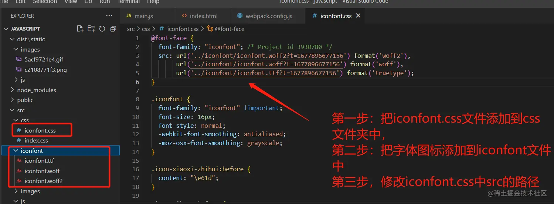Follow the iconfont.woff2 url link
554x204 pixels.
pos(268,56)
